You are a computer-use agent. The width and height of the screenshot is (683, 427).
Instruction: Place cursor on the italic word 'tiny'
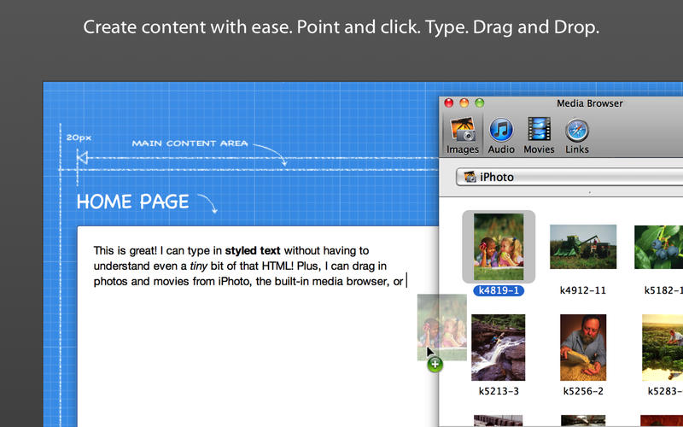click(201, 266)
